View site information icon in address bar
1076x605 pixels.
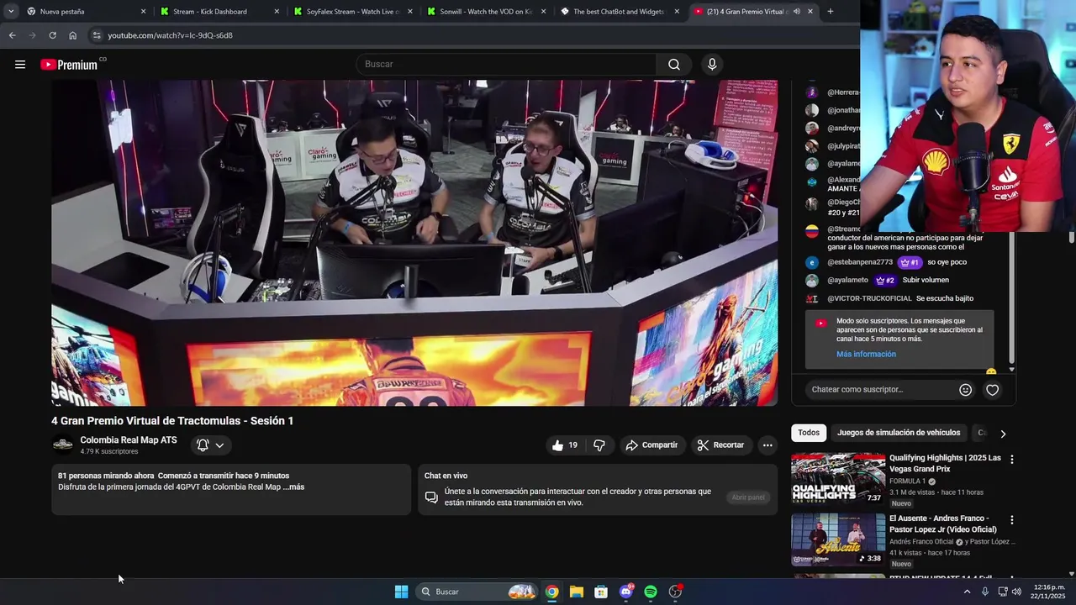pyautogui.click(x=97, y=35)
